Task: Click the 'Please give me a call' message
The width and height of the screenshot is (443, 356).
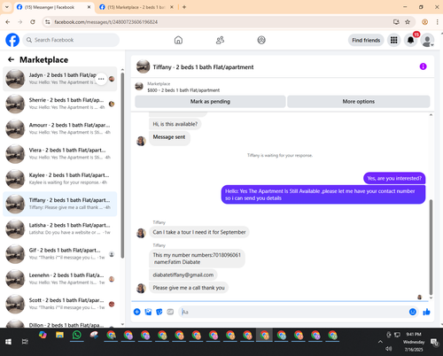Action: (x=189, y=288)
